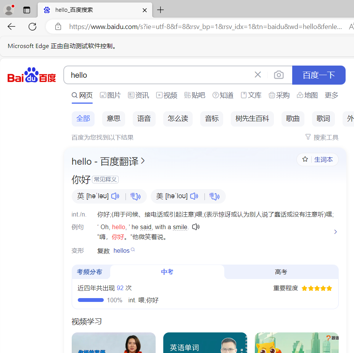Select the 全部 filter chip
The width and height of the screenshot is (354, 353).
pyautogui.click(x=83, y=119)
